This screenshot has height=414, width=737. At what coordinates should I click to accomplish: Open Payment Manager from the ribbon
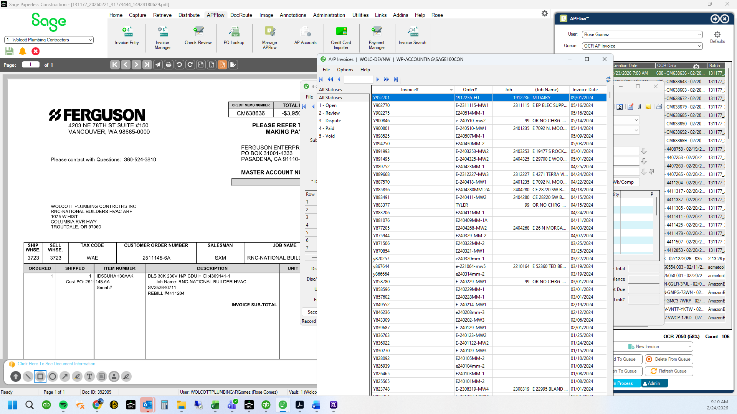click(x=377, y=38)
